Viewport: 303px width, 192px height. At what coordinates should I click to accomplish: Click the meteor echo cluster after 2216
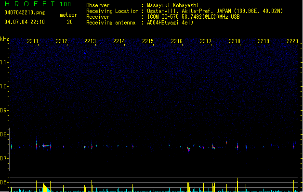coord(189,149)
